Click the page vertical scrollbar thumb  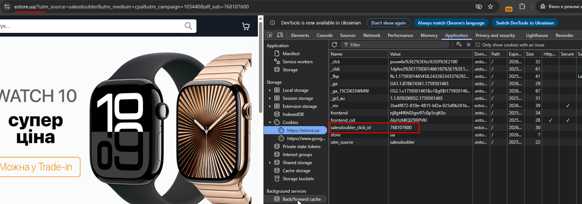(260, 68)
